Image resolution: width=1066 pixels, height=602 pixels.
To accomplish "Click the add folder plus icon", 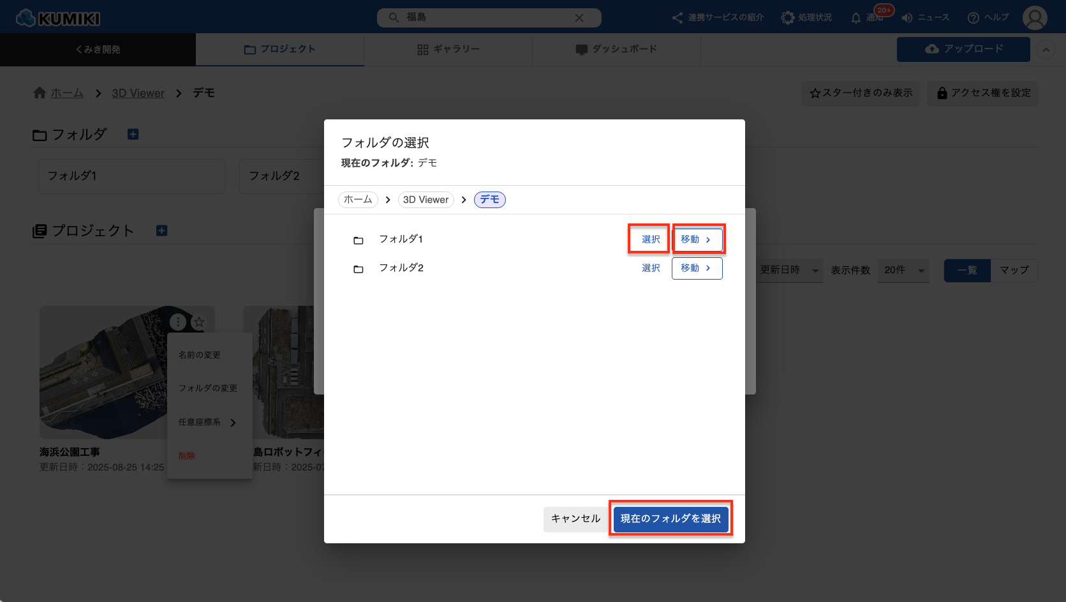I will click(x=133, y=134).
